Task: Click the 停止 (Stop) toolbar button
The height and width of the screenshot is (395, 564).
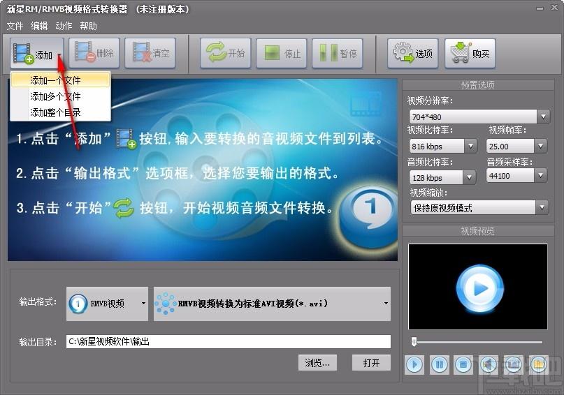Action: coord(281,53)
